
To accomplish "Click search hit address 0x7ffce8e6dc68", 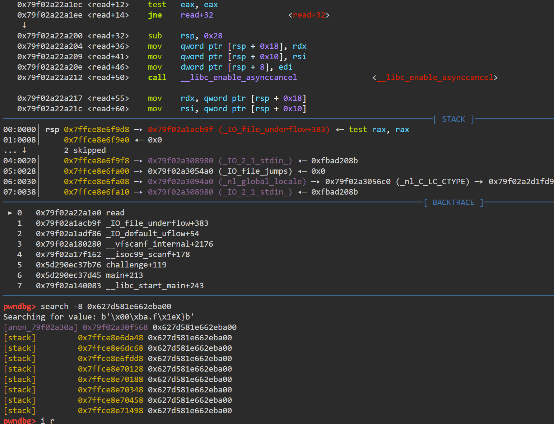I will coord(111,348).
